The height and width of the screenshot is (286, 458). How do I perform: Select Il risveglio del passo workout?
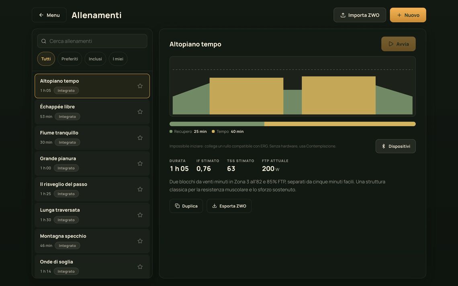92,189
